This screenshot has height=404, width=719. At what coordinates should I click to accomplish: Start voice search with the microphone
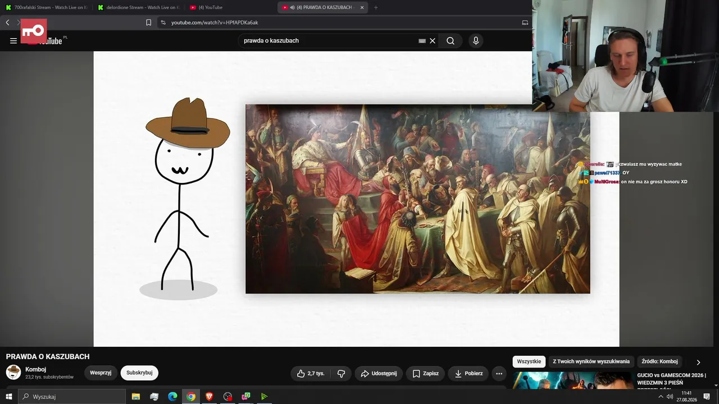tap(476, 40)
